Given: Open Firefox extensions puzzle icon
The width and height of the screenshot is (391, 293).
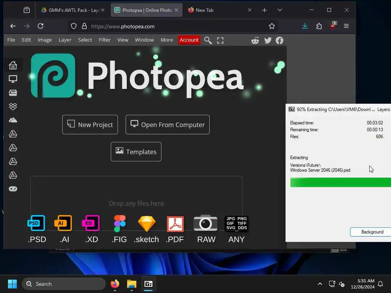Looking at the screenshot, I should pos(319,26).
